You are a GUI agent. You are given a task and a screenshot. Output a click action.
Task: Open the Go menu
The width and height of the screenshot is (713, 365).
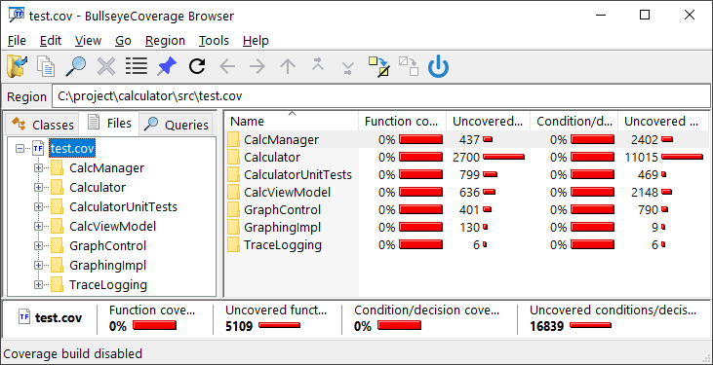[123, 41]
